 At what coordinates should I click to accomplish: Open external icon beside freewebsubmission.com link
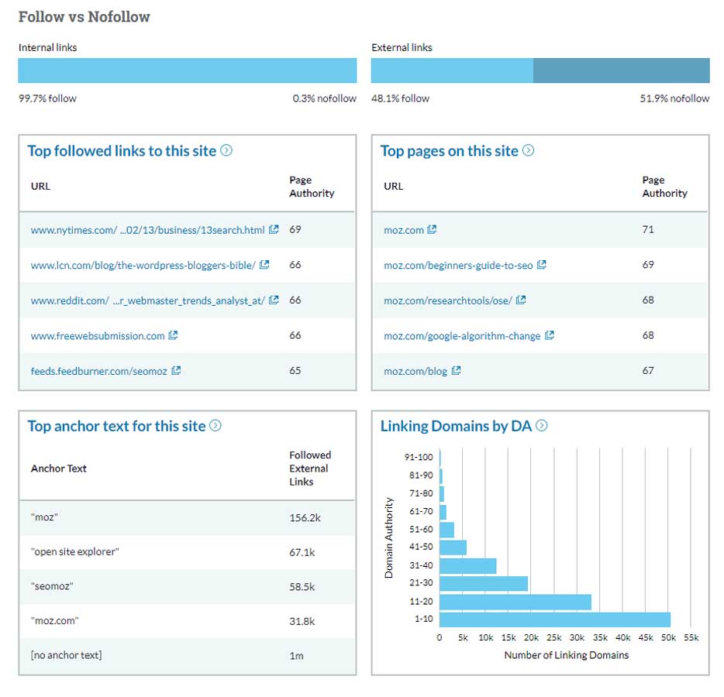173,335
